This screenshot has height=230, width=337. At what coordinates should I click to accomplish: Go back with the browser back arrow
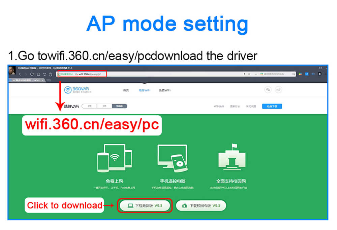coord(20,74)
